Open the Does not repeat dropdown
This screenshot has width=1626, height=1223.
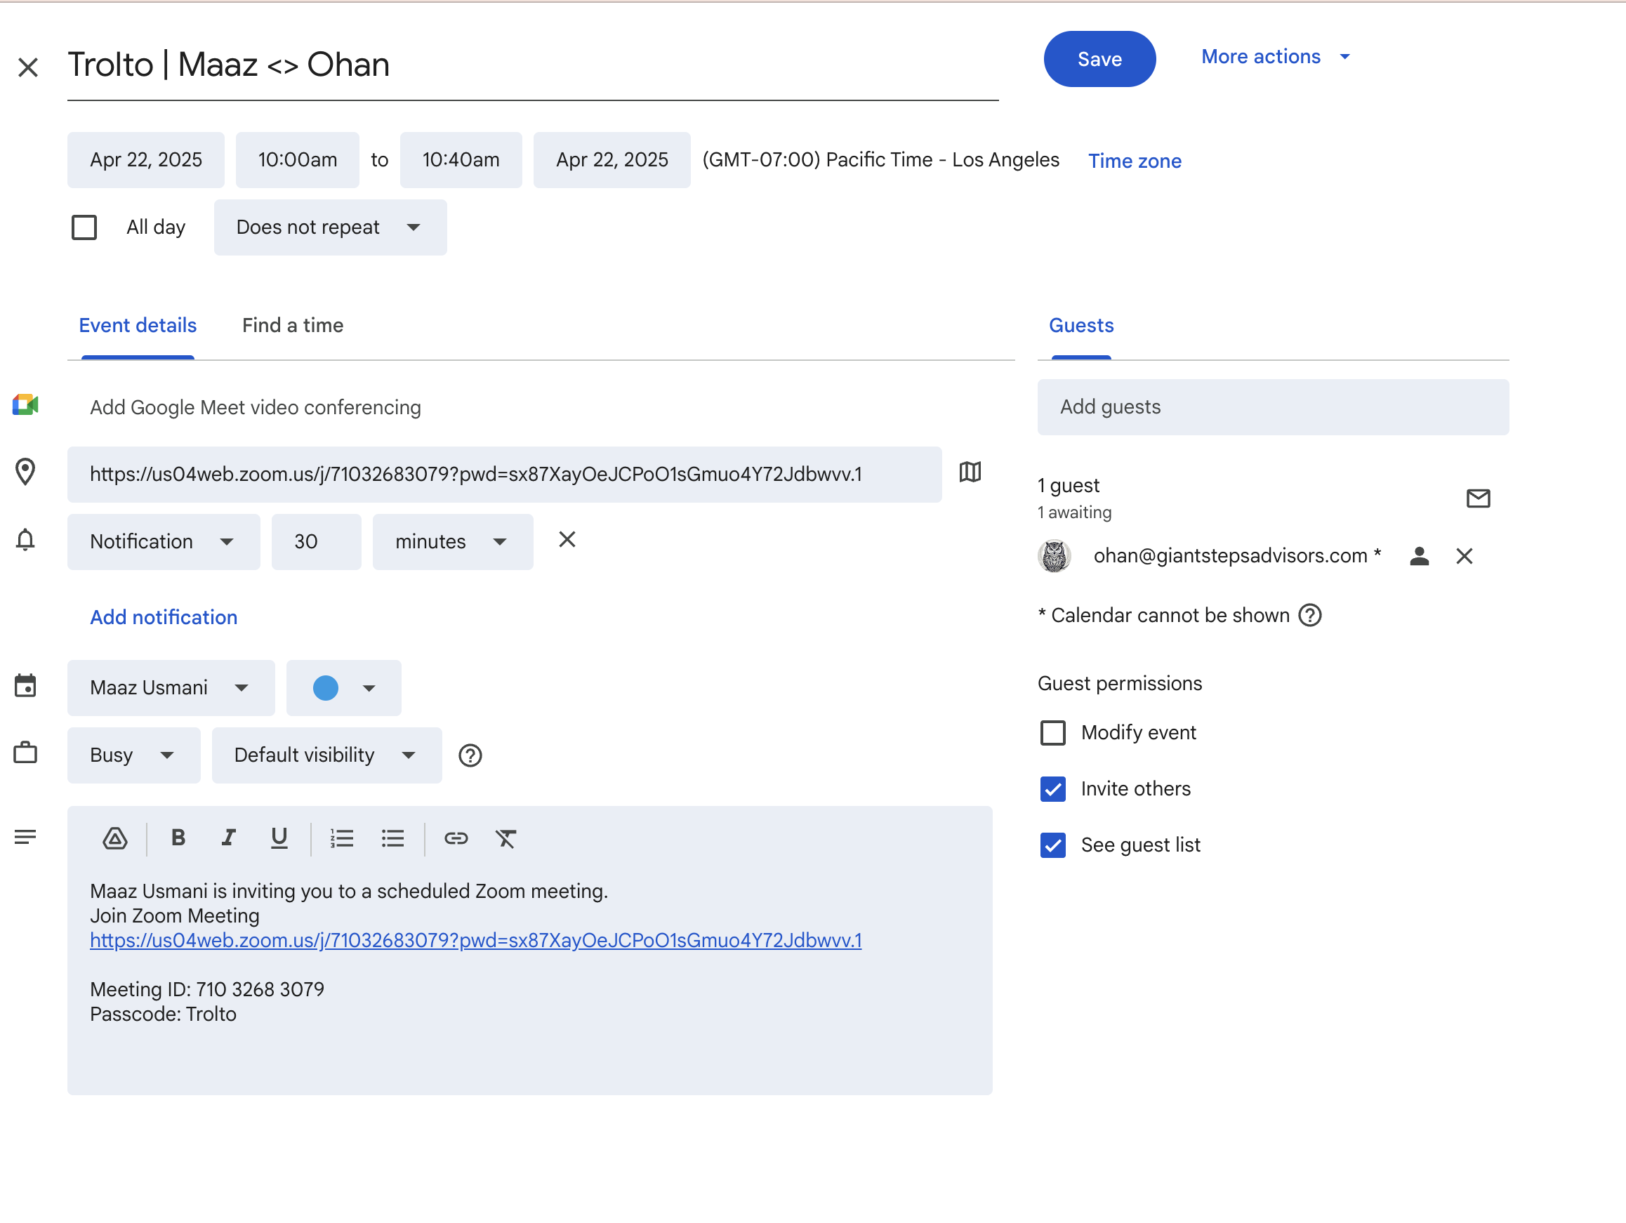(x=330, y=228)
